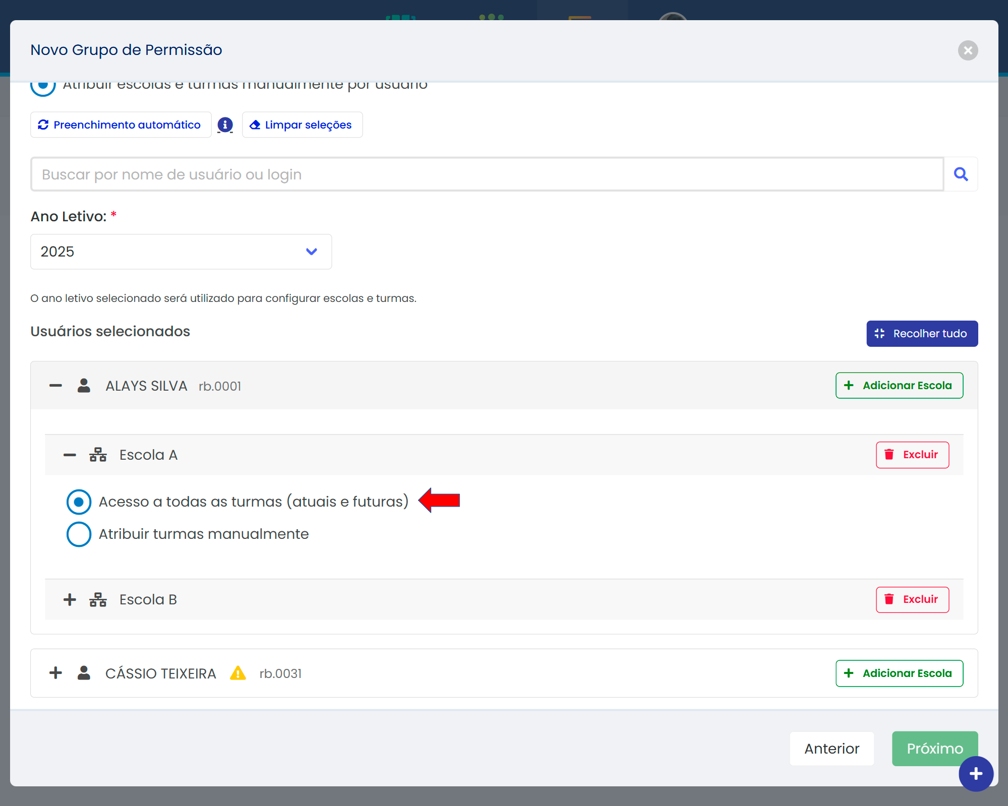
Task: Click Excluir for Escola A
Action: click(x=912, y=455)
